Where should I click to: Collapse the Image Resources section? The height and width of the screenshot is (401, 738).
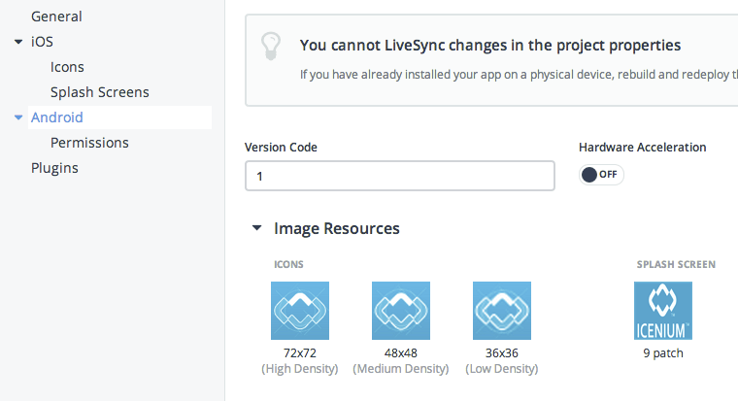[256, 229]
